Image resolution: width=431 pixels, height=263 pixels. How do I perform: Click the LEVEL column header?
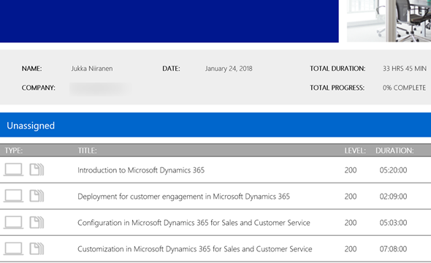click(355, 150)
